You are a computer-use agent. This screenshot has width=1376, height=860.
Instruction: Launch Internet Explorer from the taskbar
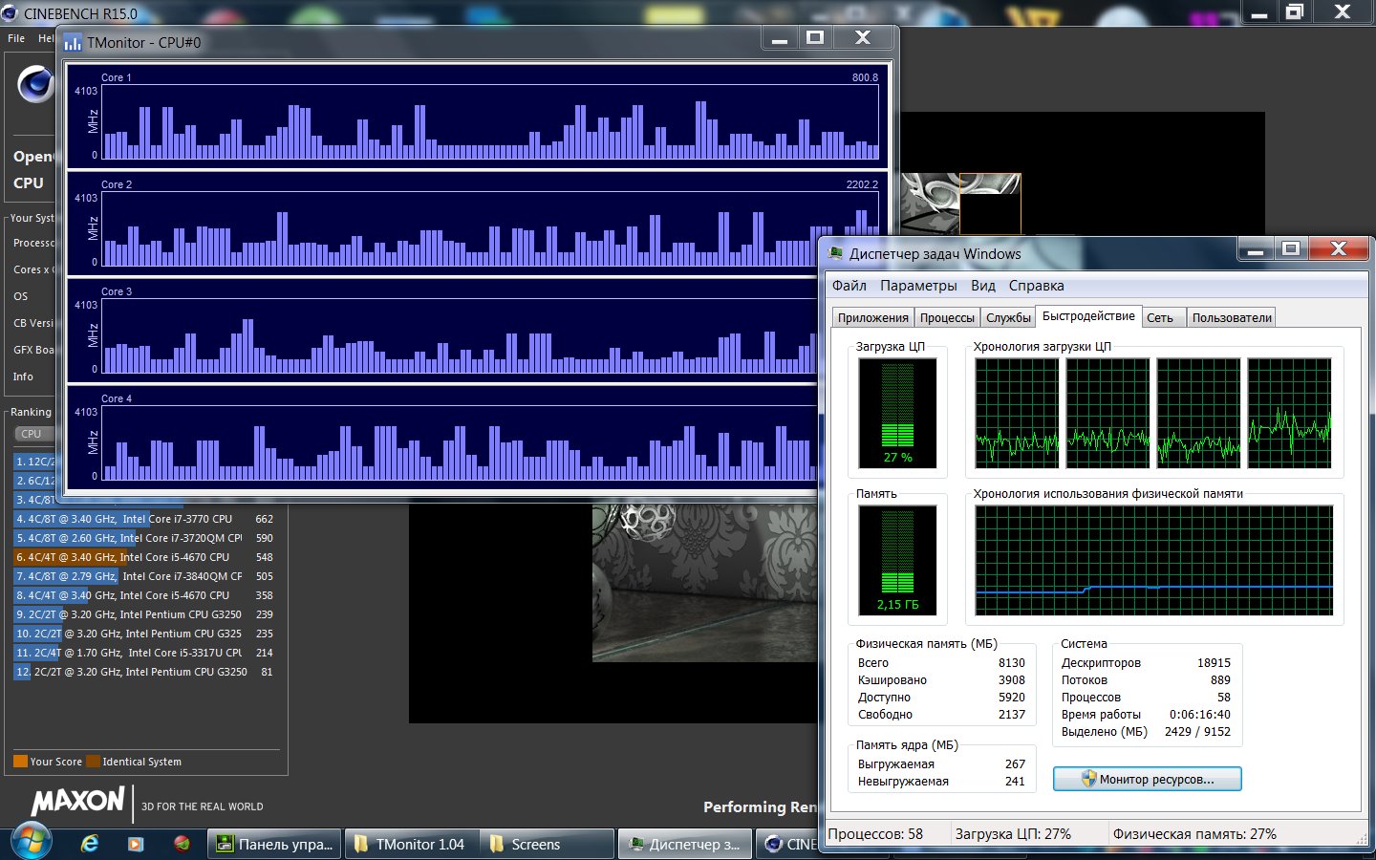point(90,844)
